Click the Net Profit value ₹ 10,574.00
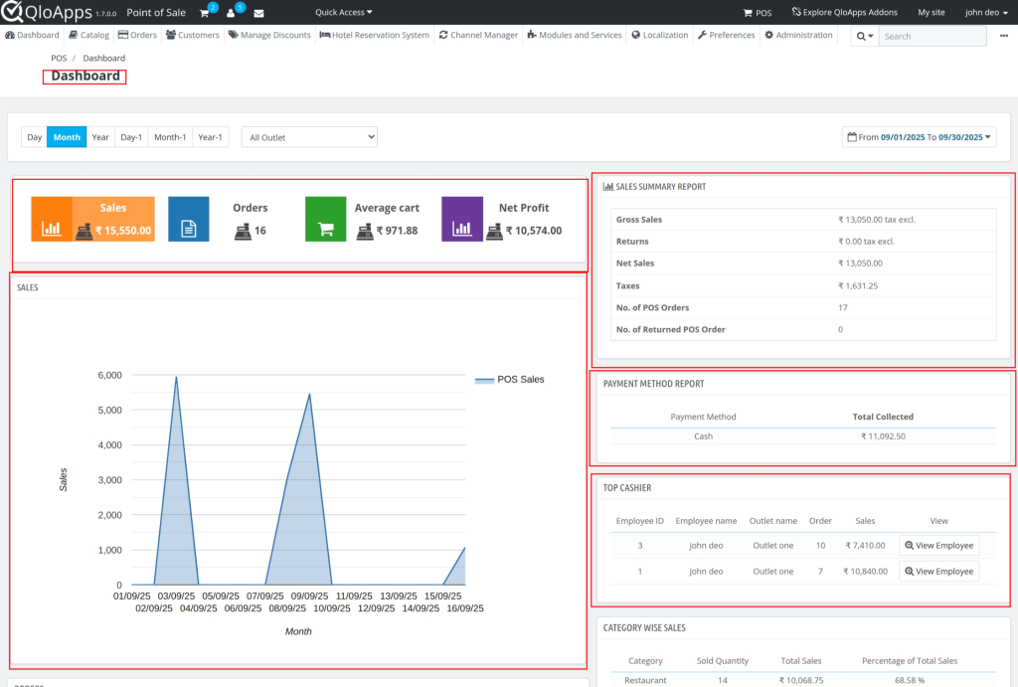The width and height of the screenshot is (1018, 687). point(534,231)
